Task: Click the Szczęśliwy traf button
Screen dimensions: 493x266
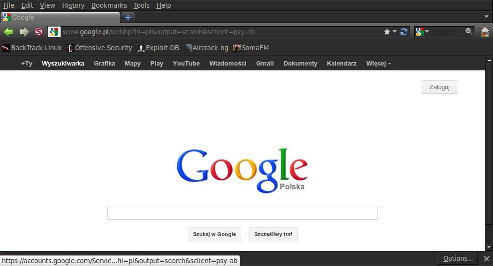Action: [x=273, y=234]
